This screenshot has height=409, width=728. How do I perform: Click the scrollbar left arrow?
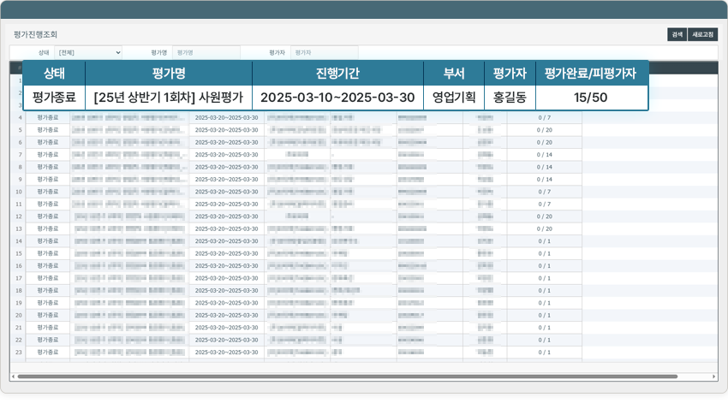pos(14,376)
